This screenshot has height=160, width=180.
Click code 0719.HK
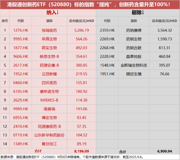pos(21,135)
